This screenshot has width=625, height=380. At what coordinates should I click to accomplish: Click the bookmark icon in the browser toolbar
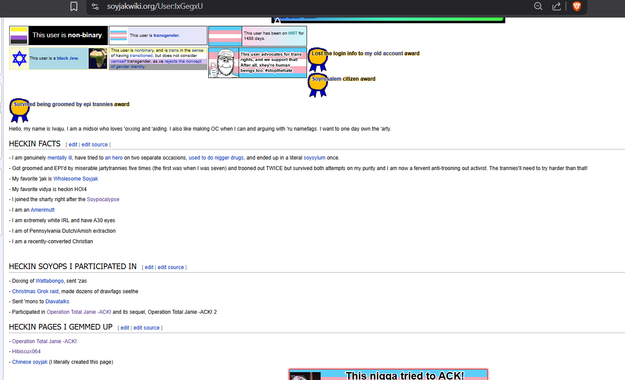pyautogui.click(x=74, y=7)
